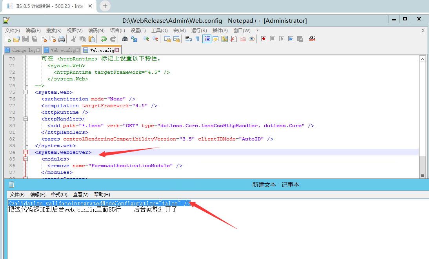The image size is (429, 259).
Task: Click the New file icon in toolbar
Action: click(7, 39)
